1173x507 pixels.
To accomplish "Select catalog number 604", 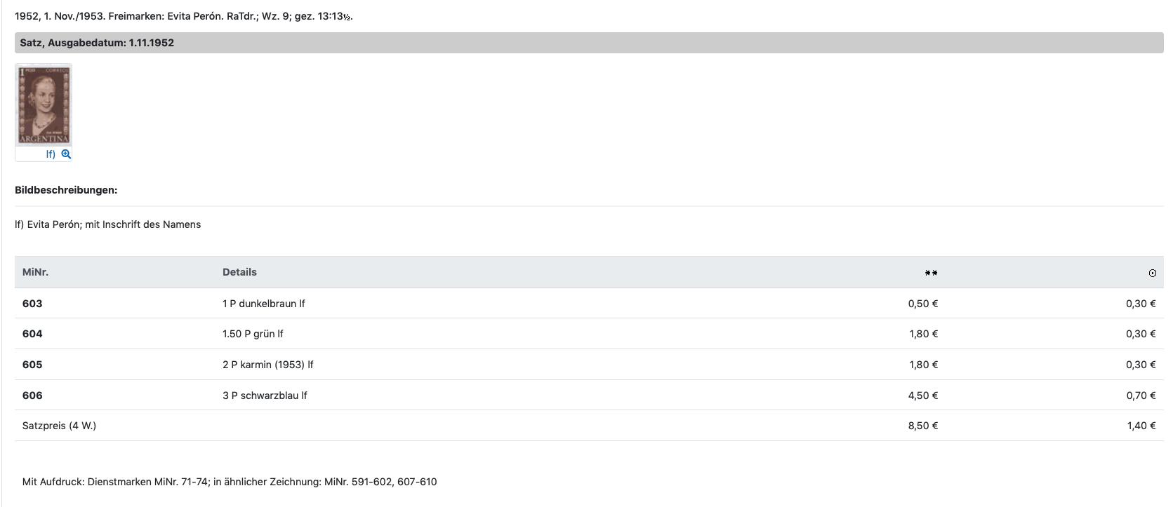I will click(32, 334).
